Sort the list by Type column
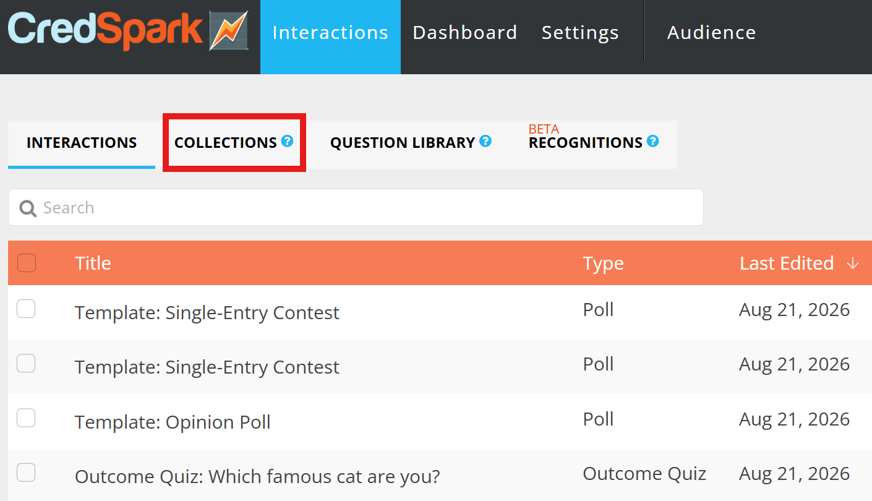Image resolution: width=872 pixels, height=501 pixels. click(x=603, y=263)
